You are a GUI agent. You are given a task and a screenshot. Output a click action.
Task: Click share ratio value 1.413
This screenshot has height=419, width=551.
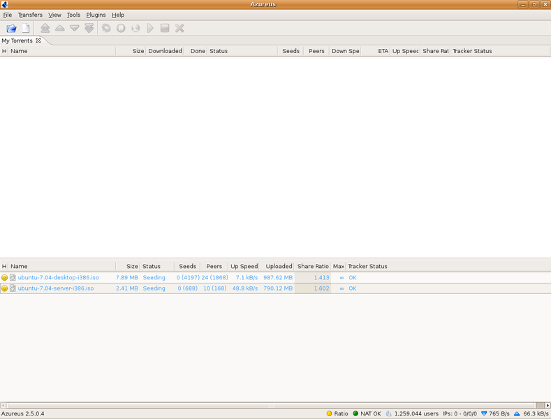coord(321,277)
